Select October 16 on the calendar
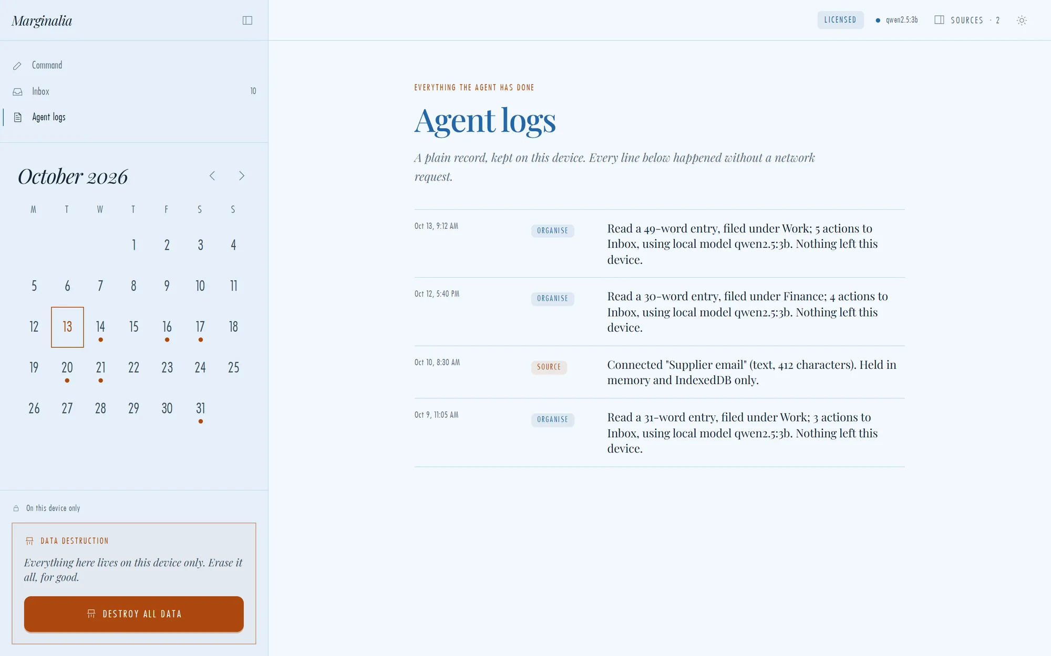 coord(167,327)
